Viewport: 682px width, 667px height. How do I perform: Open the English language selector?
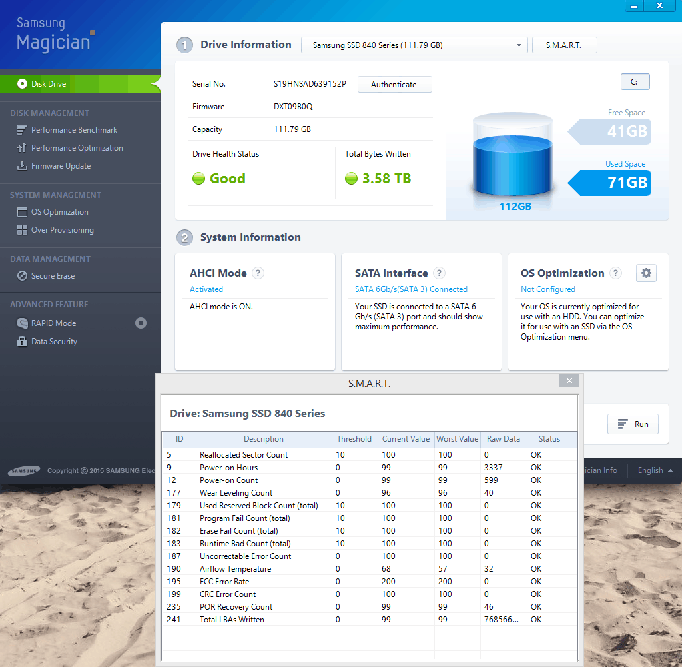pyautogui.click(x=655, y=470)
